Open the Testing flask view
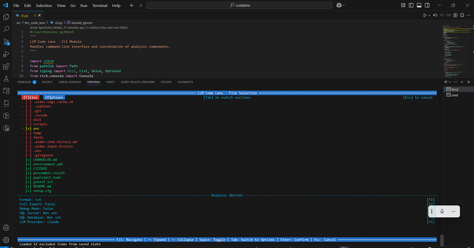Image resolution: width=474 pixels, height=248 pixels. tap(6, 78)
